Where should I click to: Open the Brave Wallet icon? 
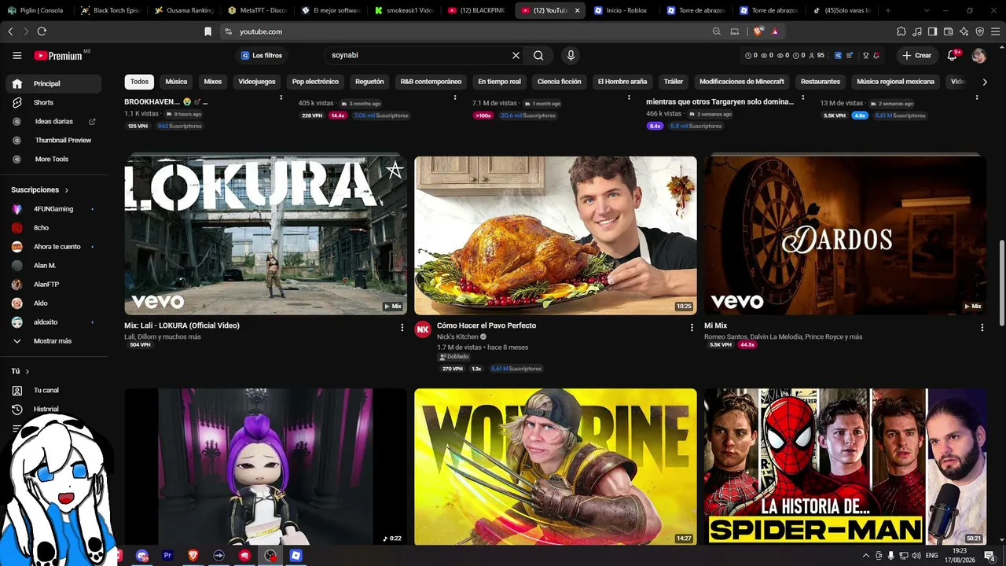point(949,31)
